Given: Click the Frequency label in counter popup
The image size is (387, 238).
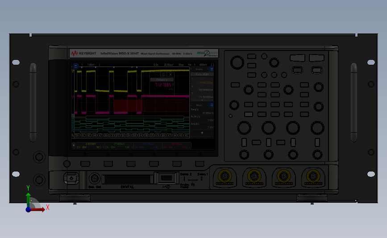Looking at the screenshot, I should pyautogui.click(x=162, y=80).
